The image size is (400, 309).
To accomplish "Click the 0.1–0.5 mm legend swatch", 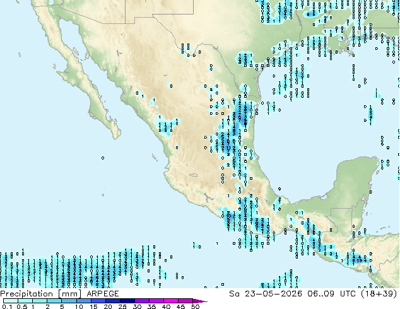I will (x=11, y=301).
